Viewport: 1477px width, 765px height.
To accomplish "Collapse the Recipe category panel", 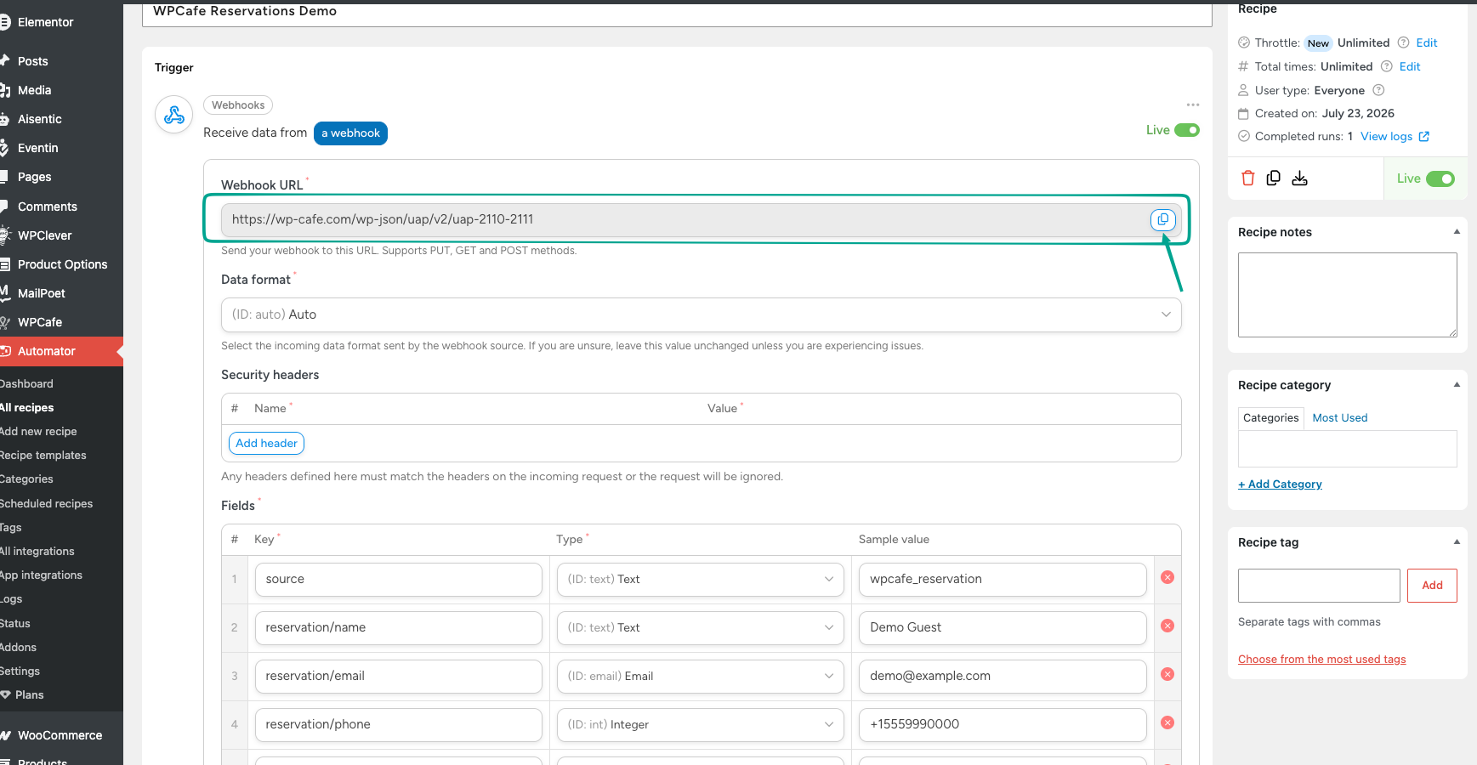I will (1457, 384).
